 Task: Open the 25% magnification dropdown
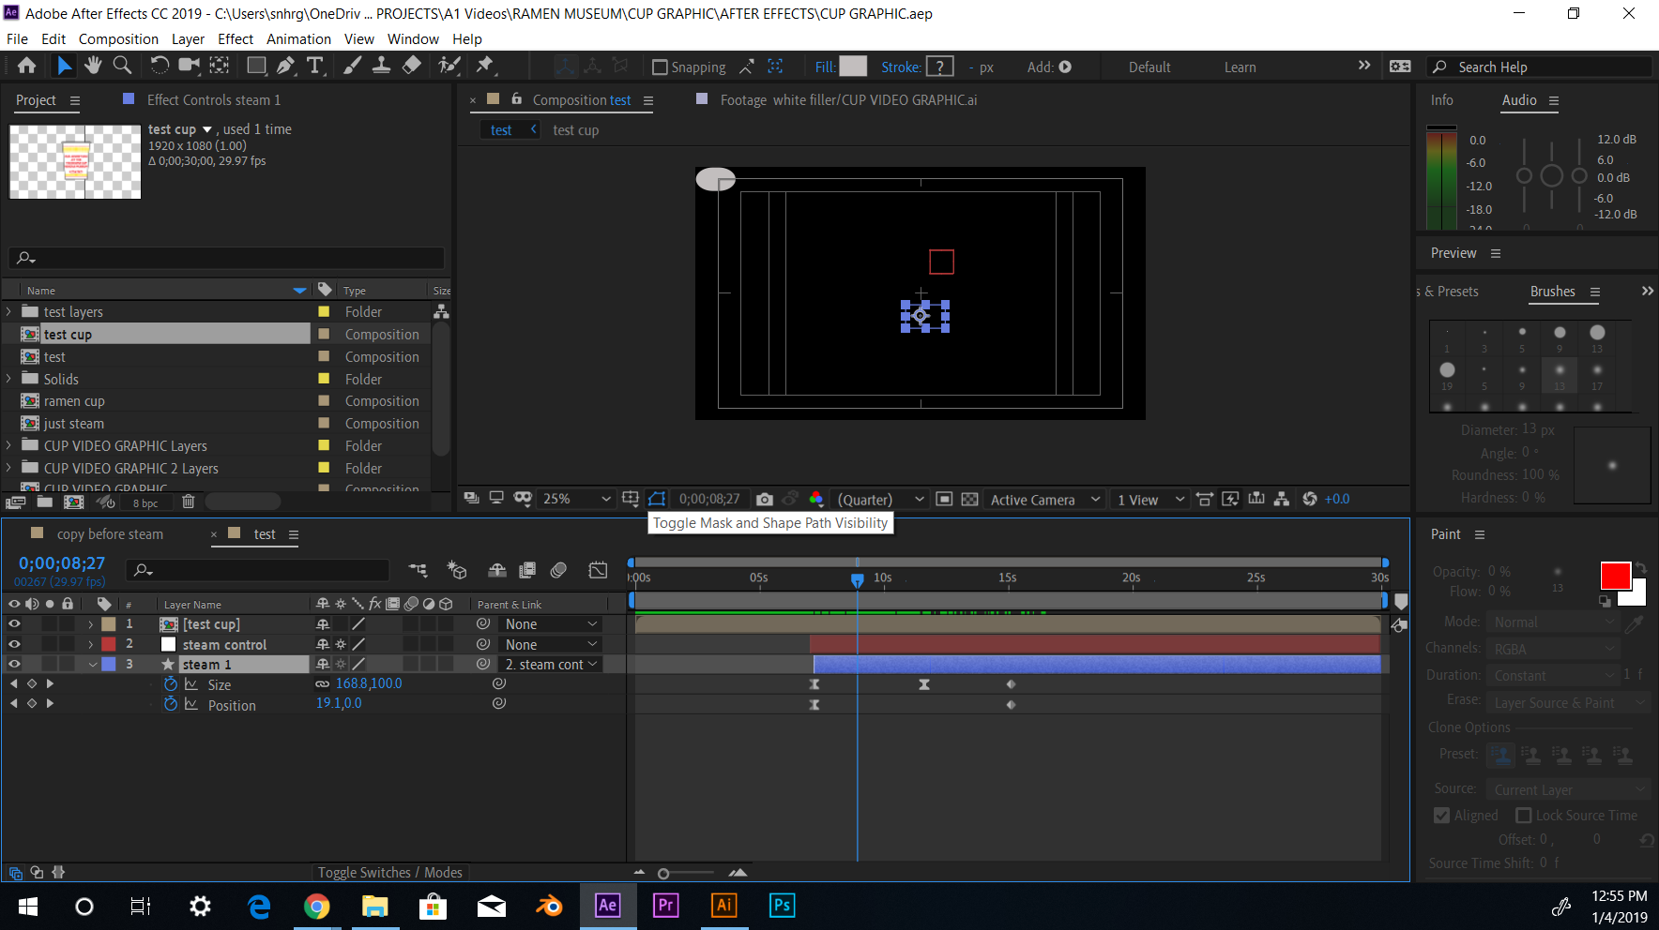coord(576,499)
